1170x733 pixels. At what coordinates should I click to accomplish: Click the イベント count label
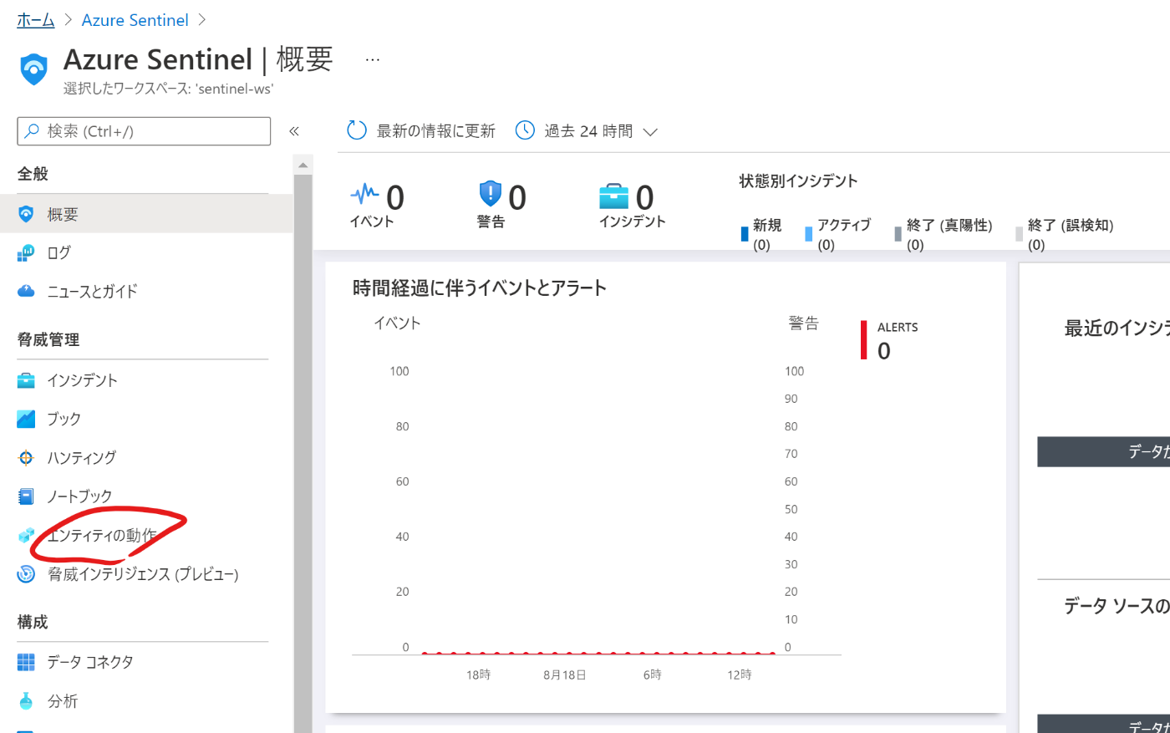[372, 221]
